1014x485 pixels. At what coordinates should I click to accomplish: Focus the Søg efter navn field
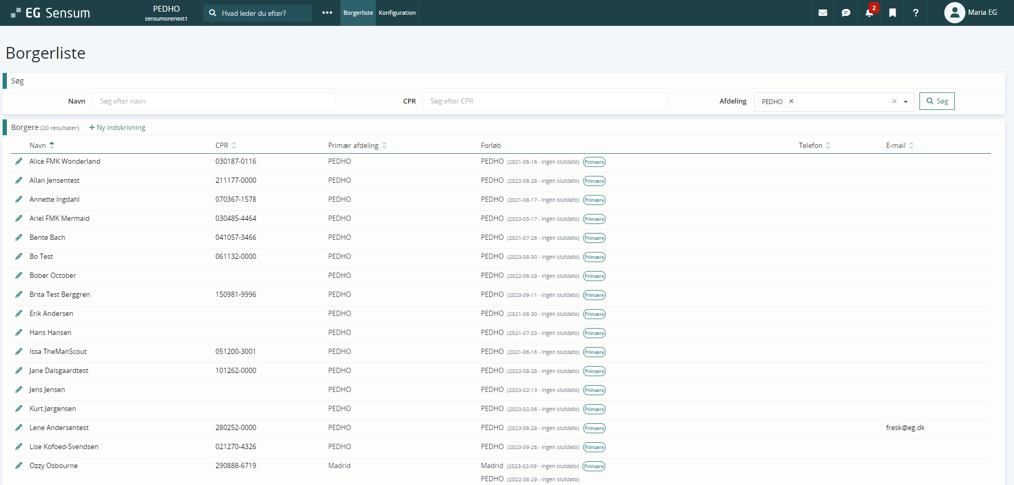[x=214, y=101]
